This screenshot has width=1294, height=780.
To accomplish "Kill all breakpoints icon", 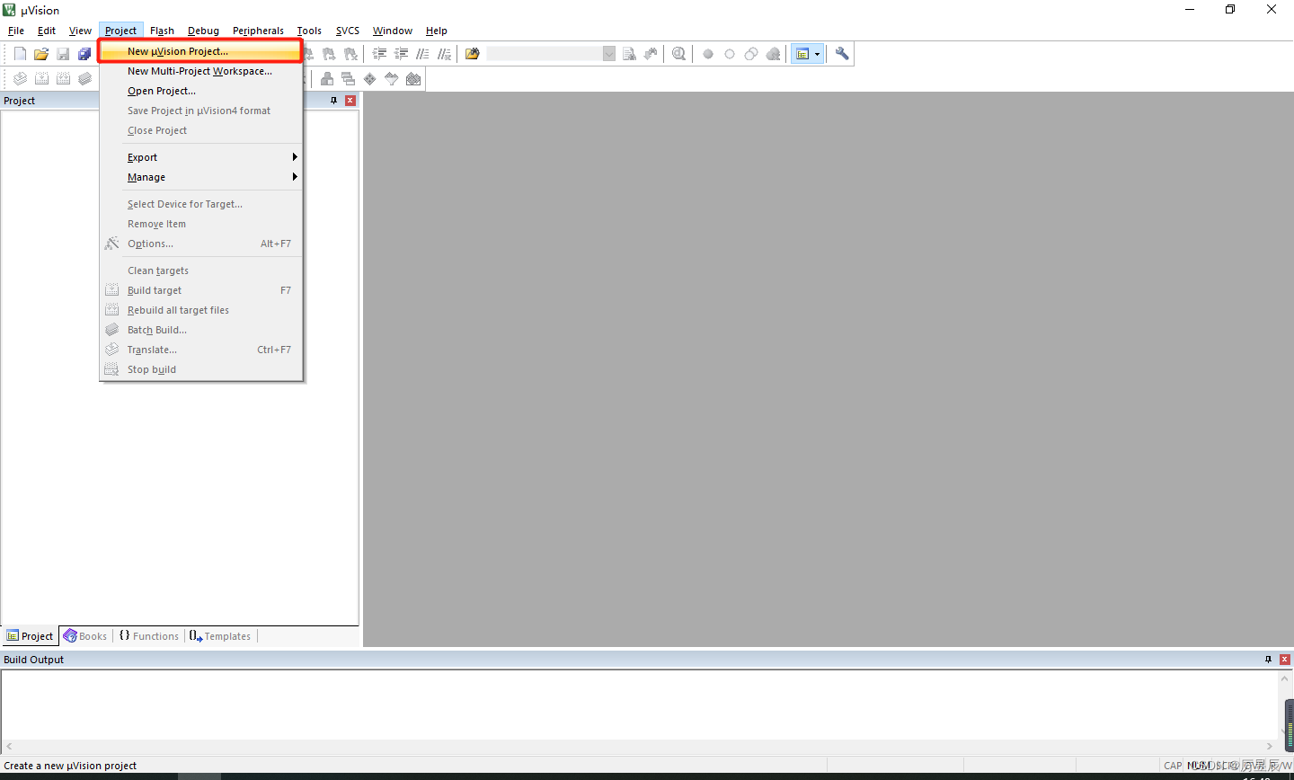I will (773, 54).
